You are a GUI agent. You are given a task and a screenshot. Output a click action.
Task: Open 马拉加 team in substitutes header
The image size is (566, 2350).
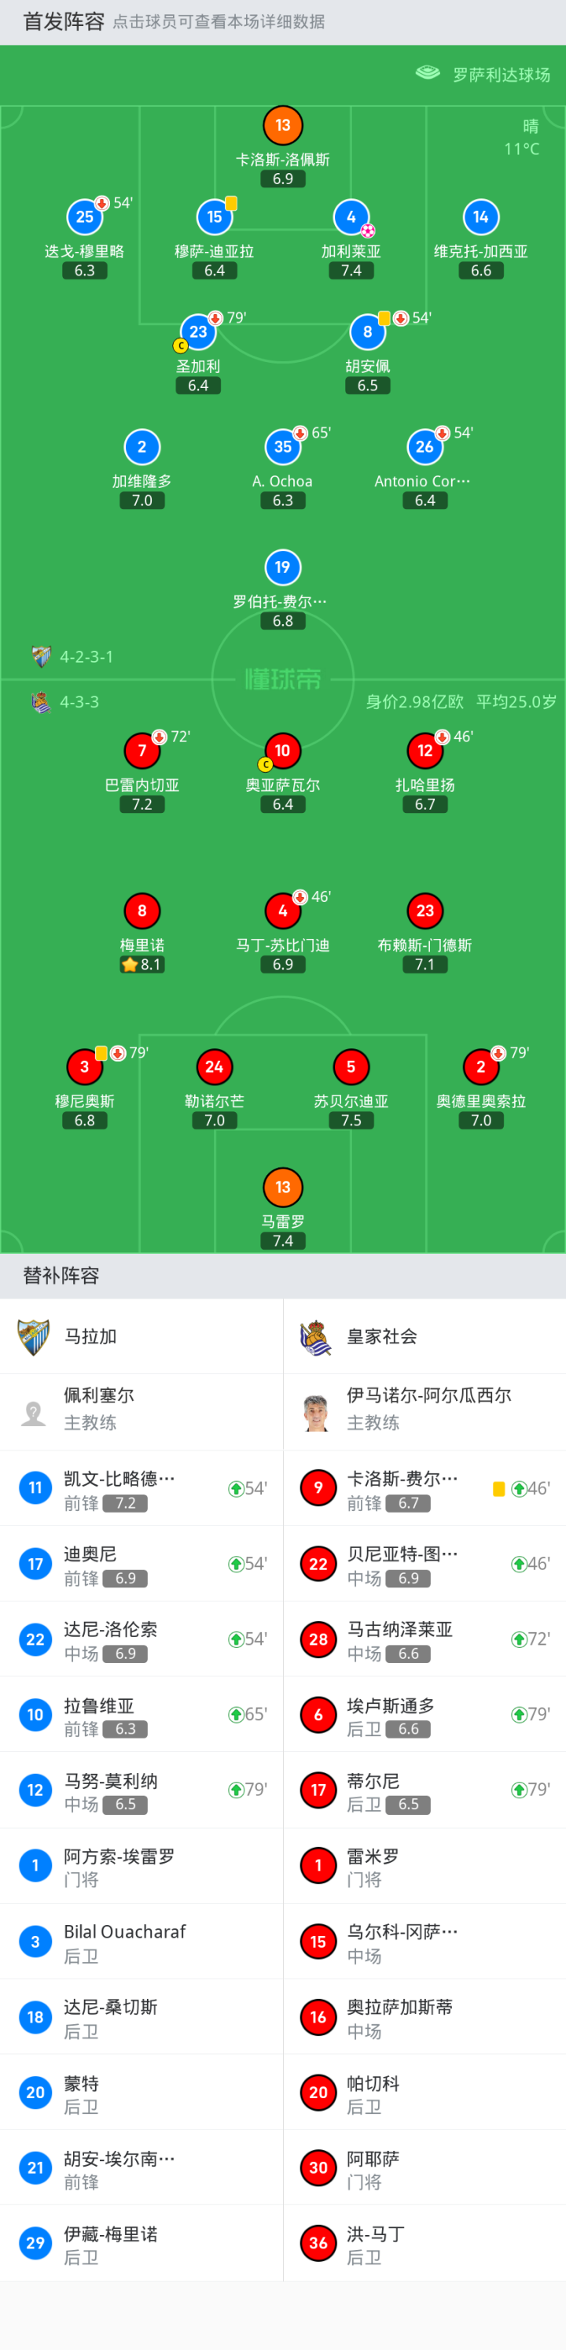[x=90, y=1336]
